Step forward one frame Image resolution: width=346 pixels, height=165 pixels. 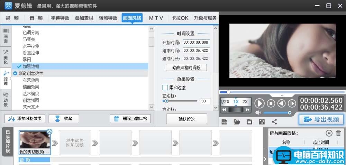(x=292, y=103)
